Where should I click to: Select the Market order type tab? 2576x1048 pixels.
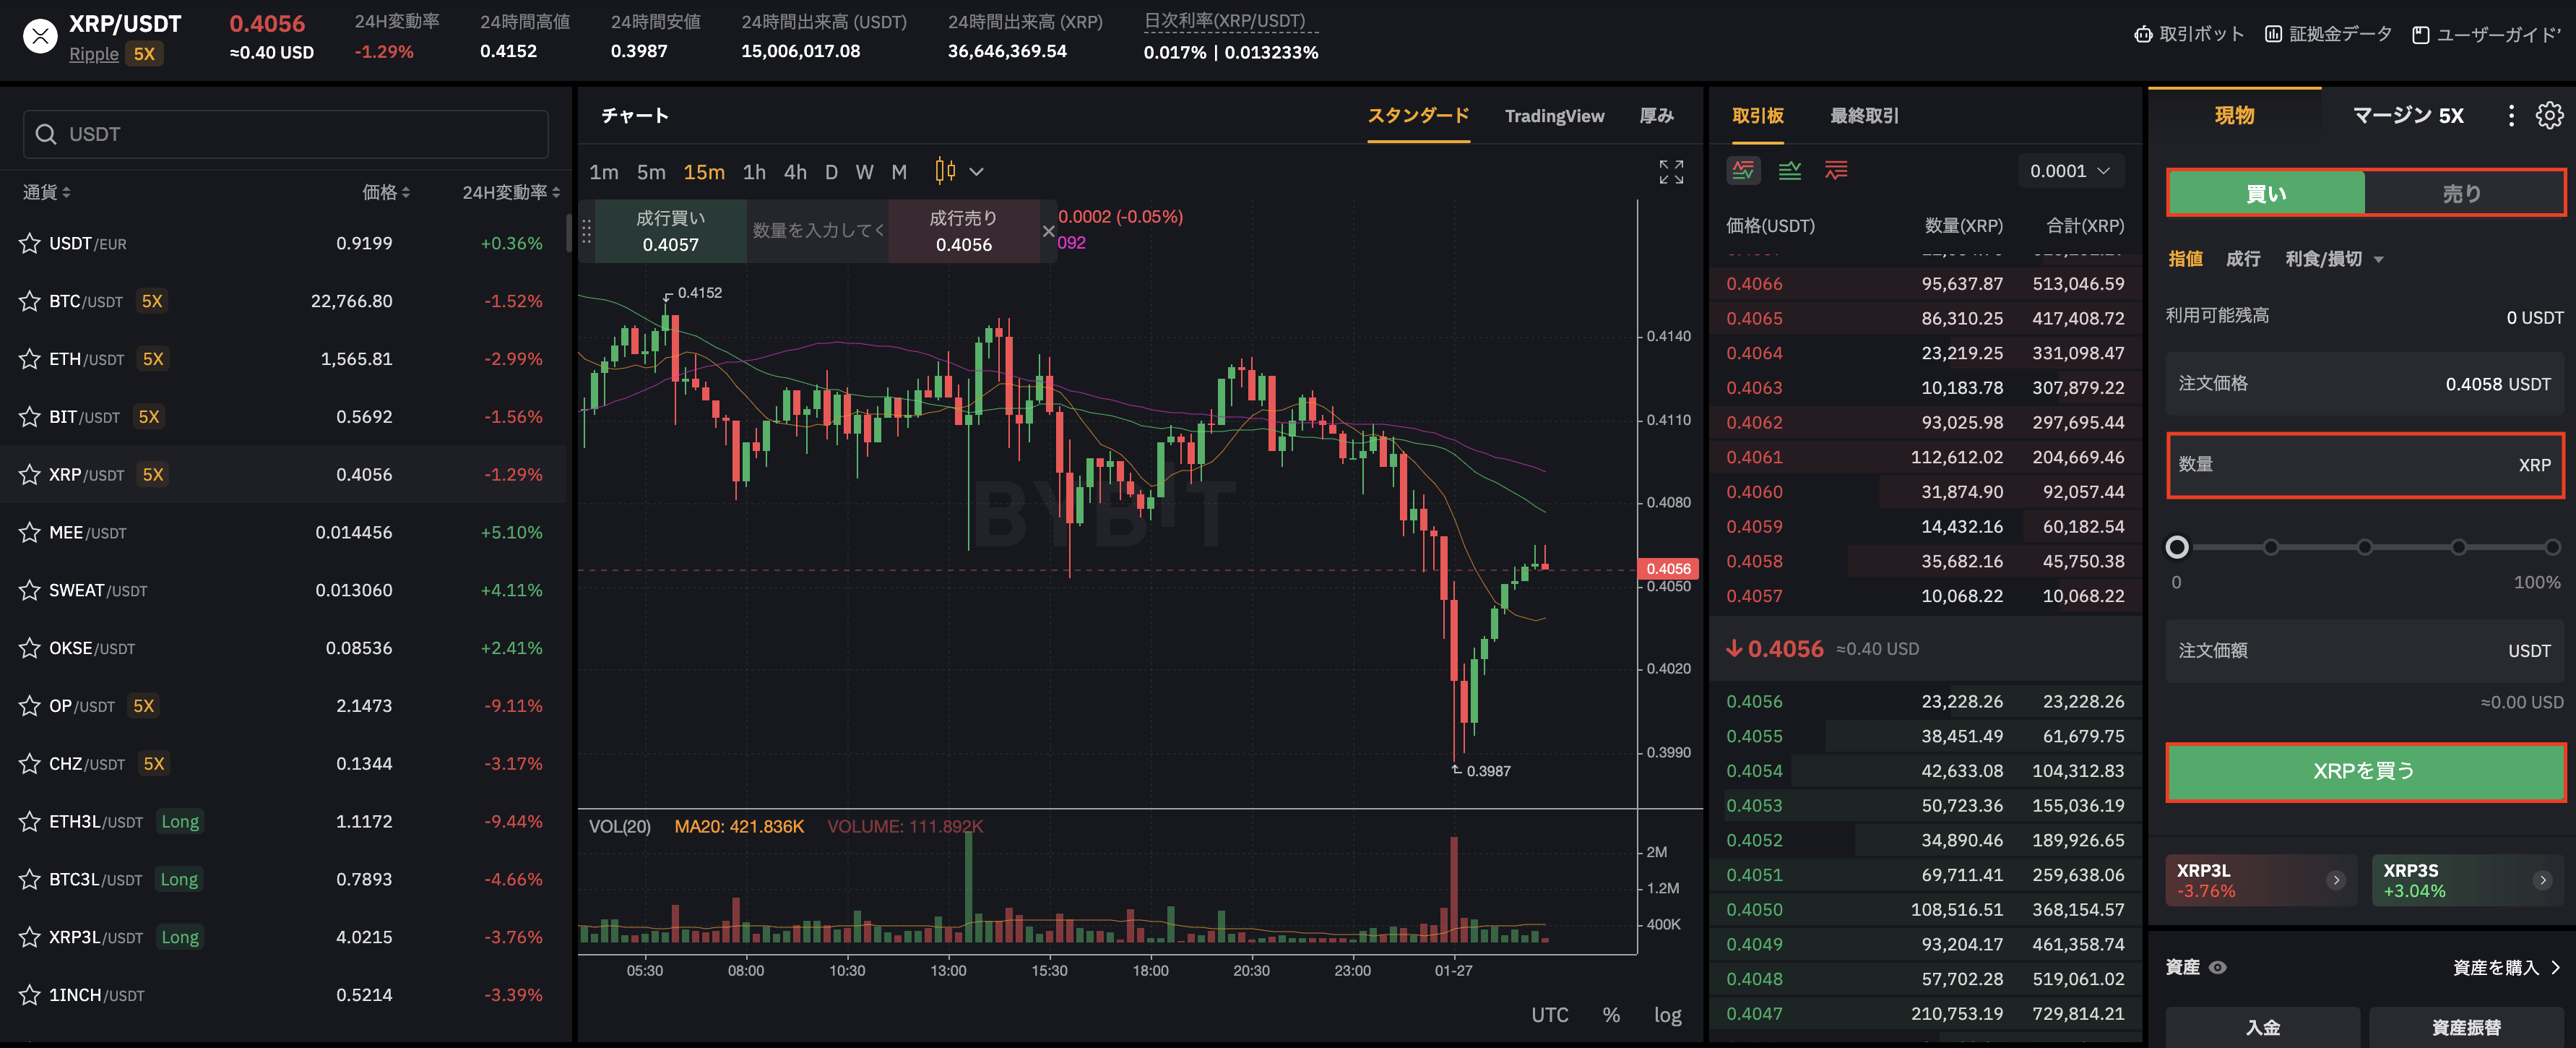click(2243, 259)
